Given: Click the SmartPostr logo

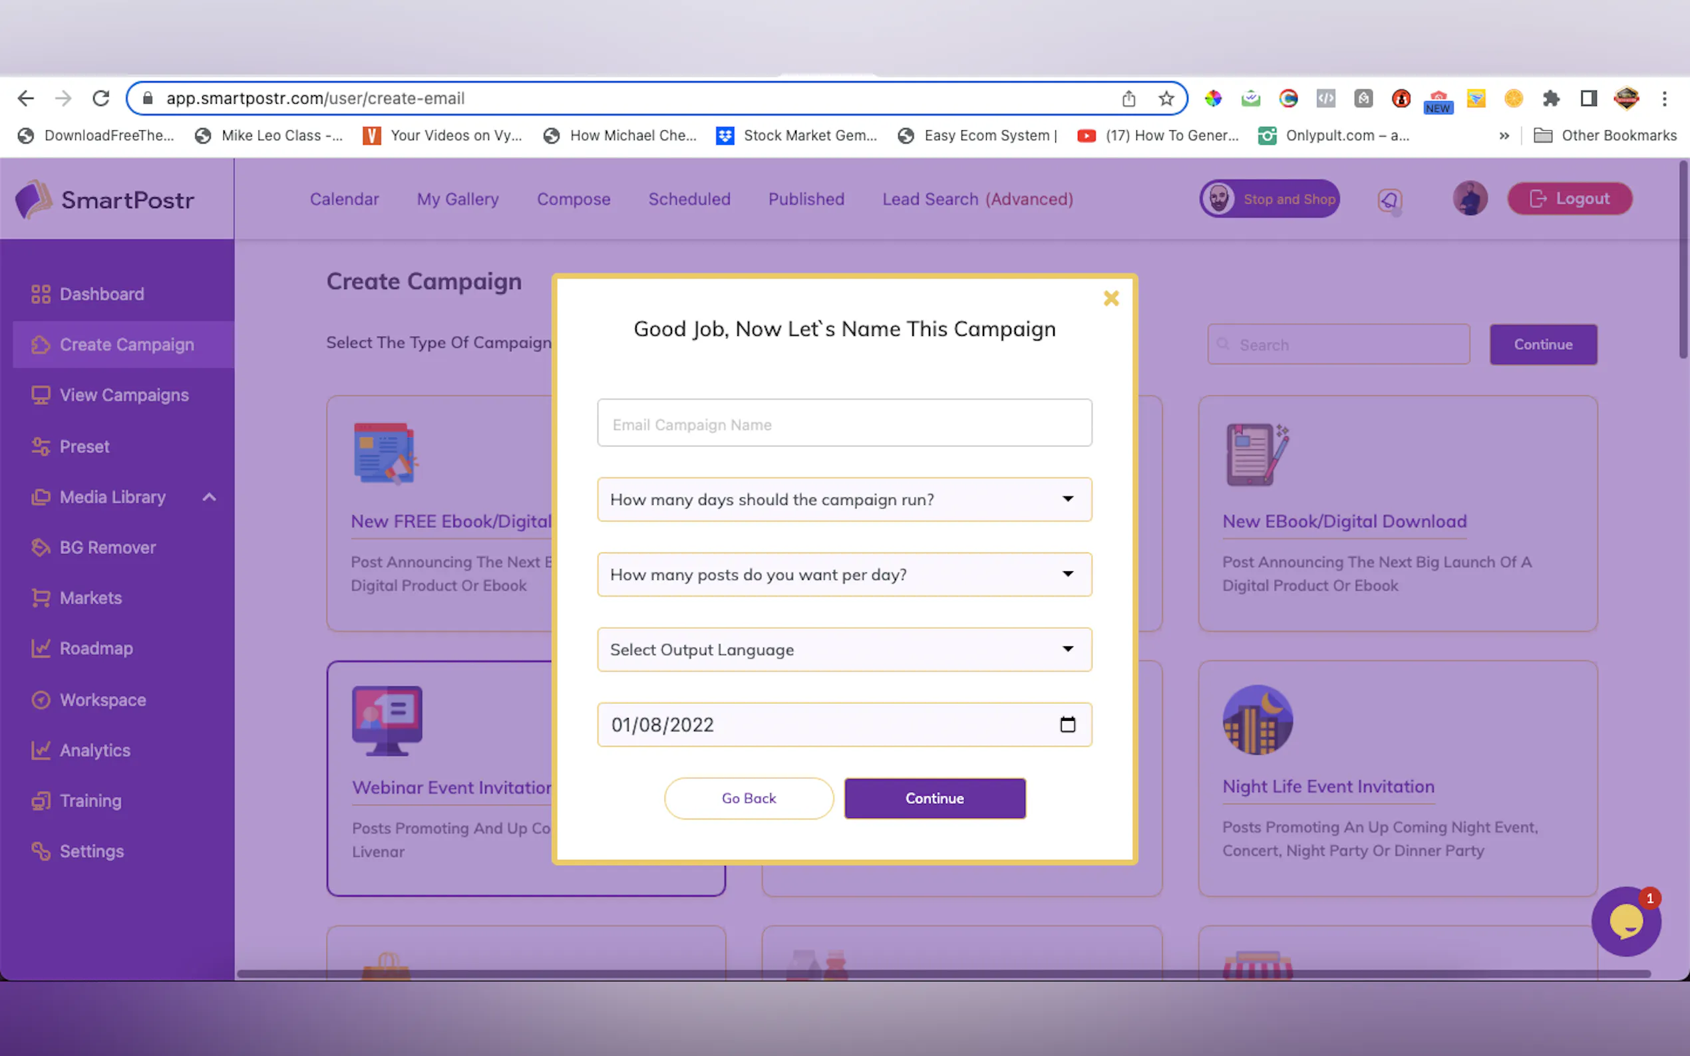Looking at the screenshot, I should [105, 199].
